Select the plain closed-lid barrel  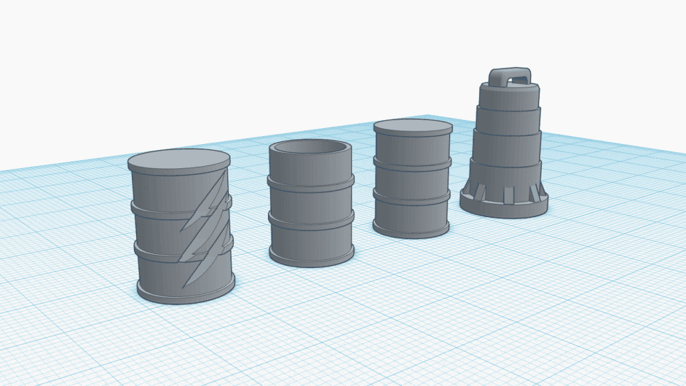[412, 178]
